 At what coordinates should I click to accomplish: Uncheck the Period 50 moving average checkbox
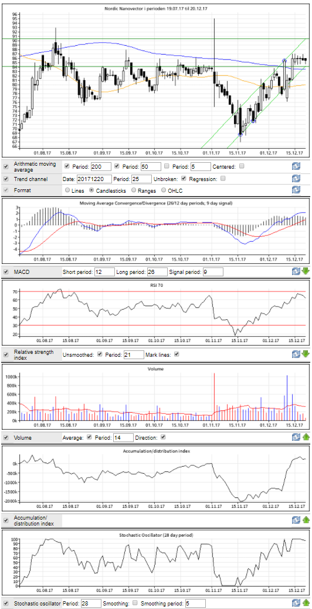click(x=117, y=166)
